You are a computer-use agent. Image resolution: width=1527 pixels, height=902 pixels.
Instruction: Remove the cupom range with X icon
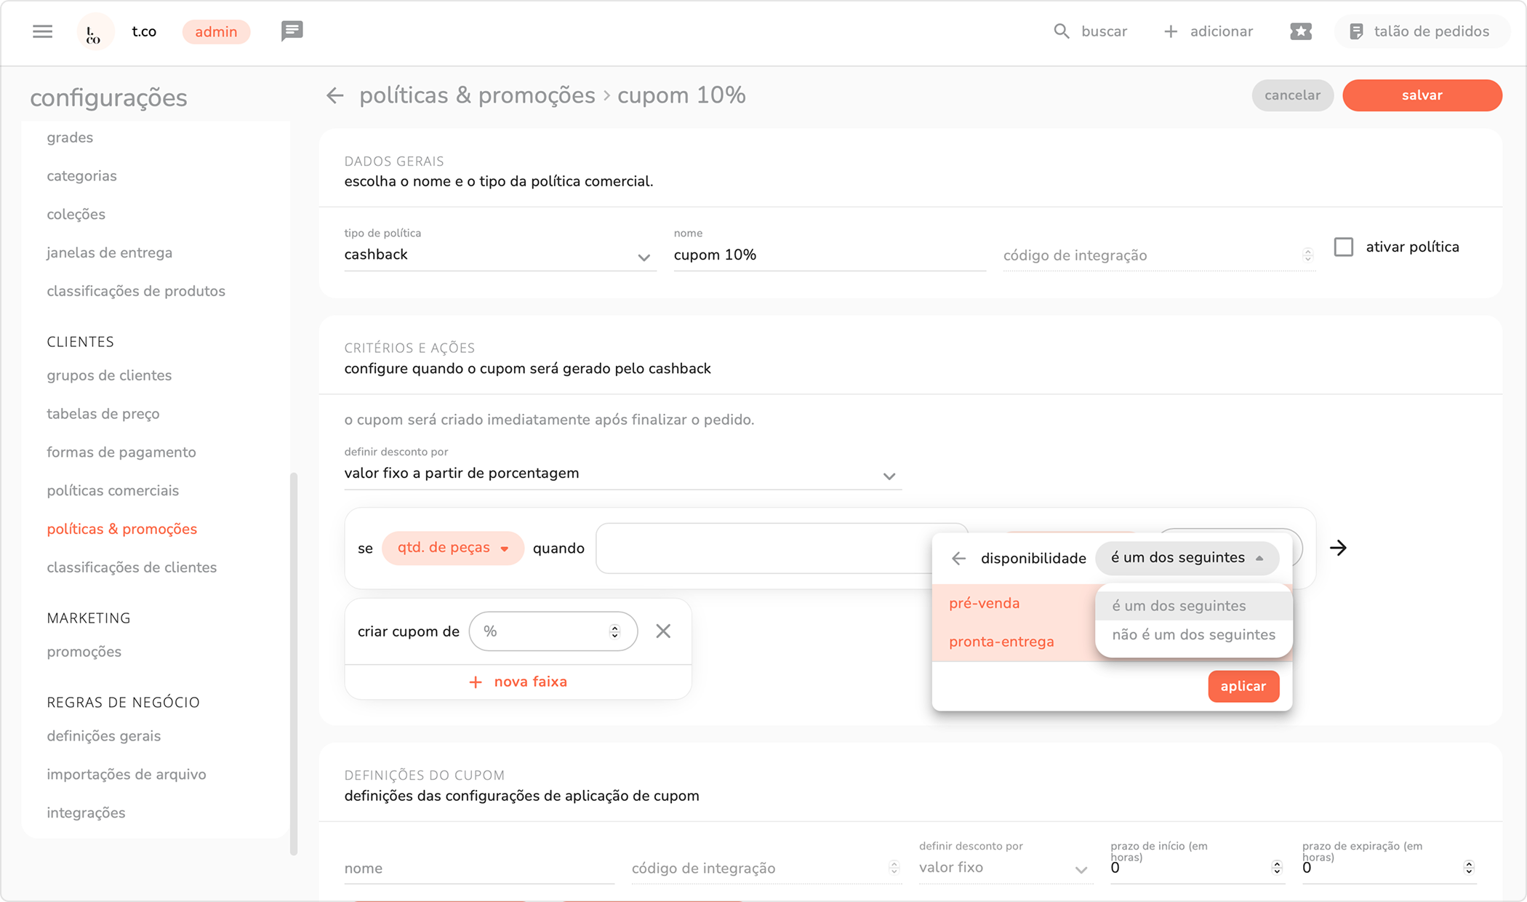pos(663,631)
